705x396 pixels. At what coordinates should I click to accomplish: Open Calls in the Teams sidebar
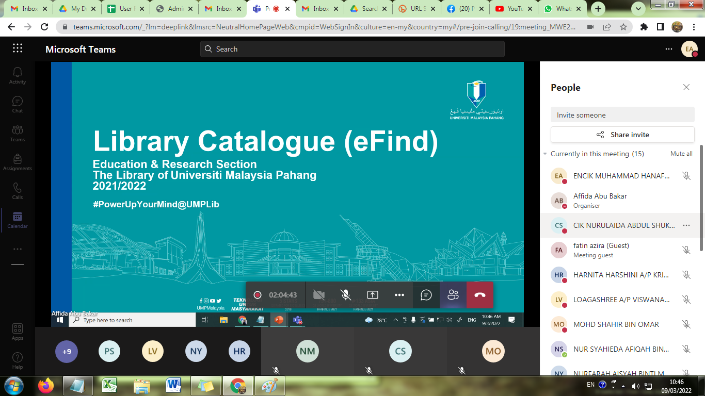pyautogui.click(x=18, y=191)
